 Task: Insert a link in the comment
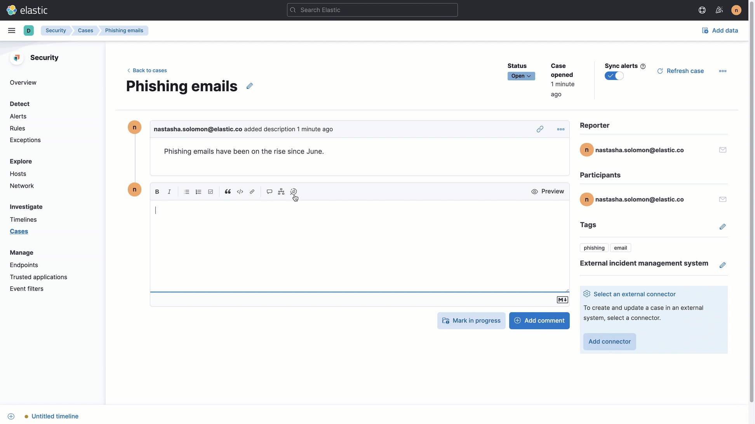coord(252,191)
